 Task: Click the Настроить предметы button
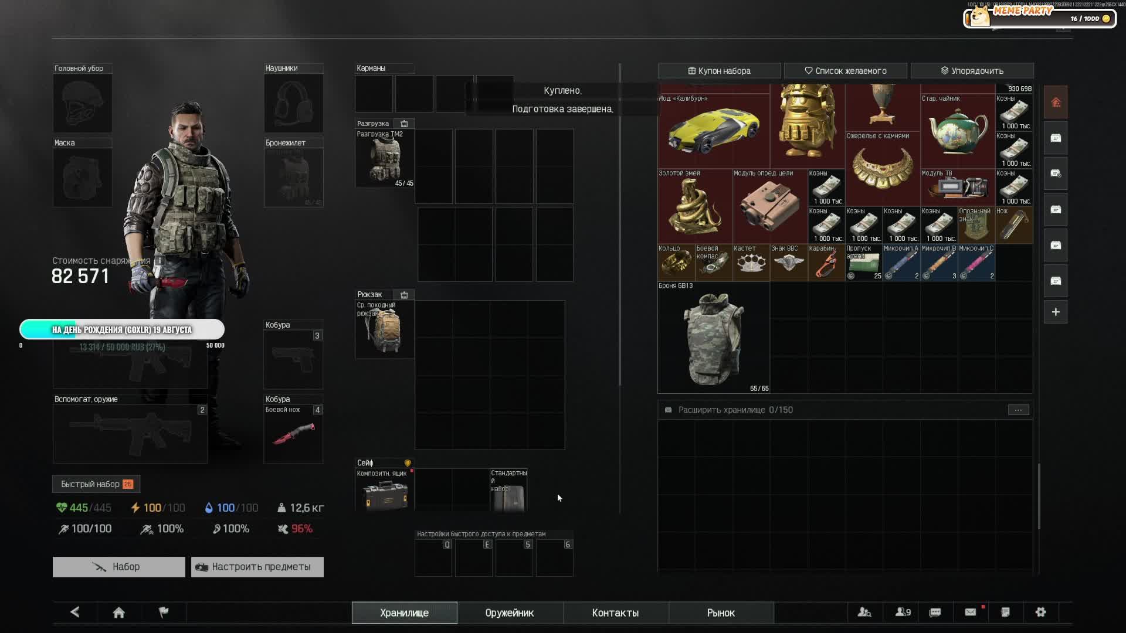(257, 567)
